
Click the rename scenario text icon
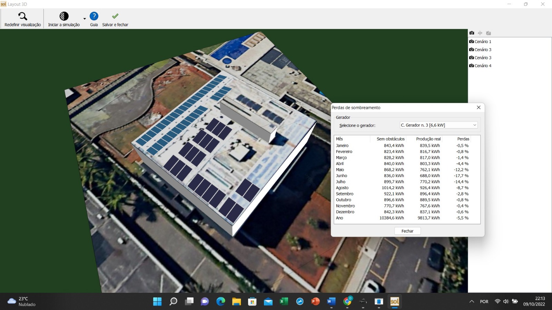point(480,33)
